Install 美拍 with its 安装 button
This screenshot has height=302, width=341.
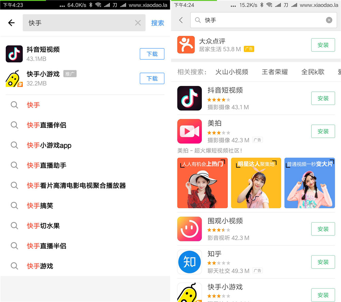[x=323, y=131]
